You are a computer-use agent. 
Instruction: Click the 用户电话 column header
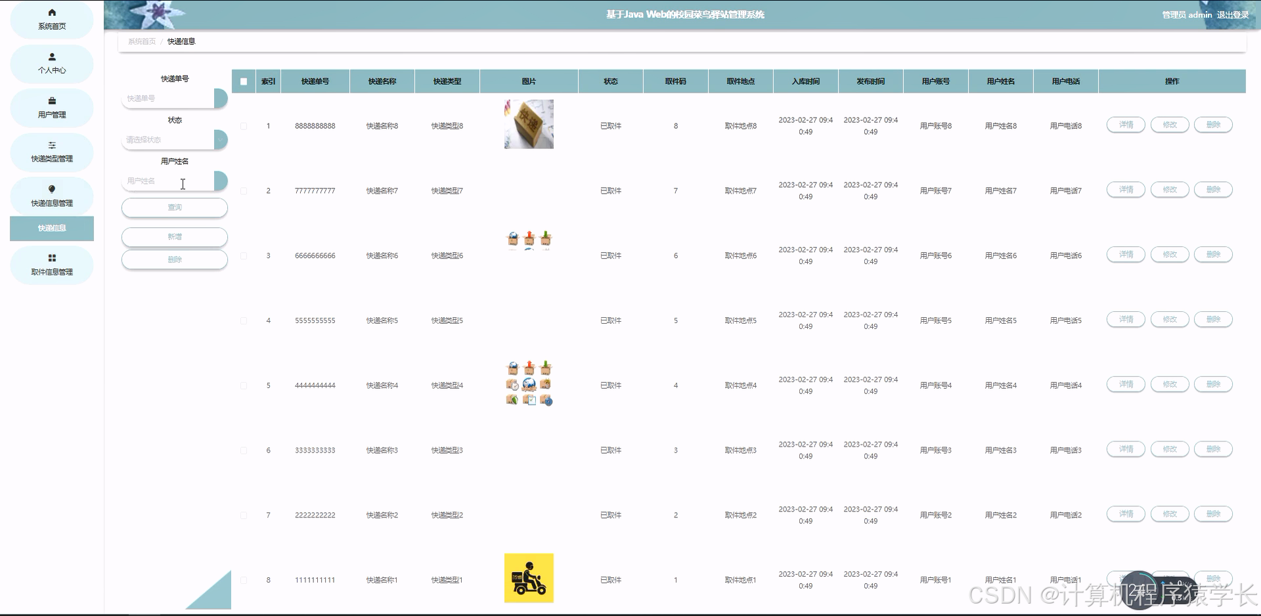click(1066, 81)
